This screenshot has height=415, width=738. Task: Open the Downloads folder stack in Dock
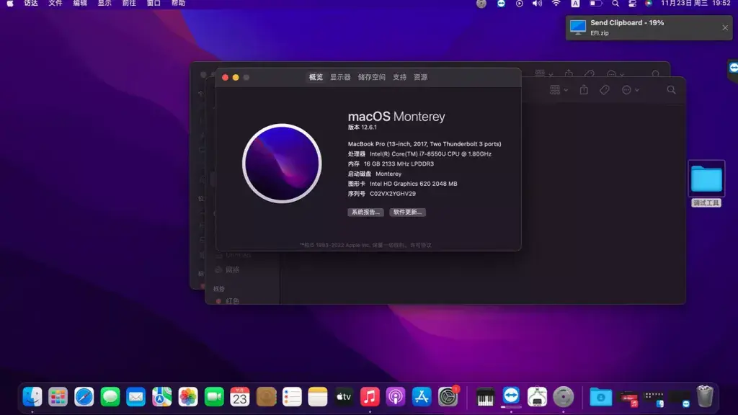pyautogui.click(x=600, y=397)
